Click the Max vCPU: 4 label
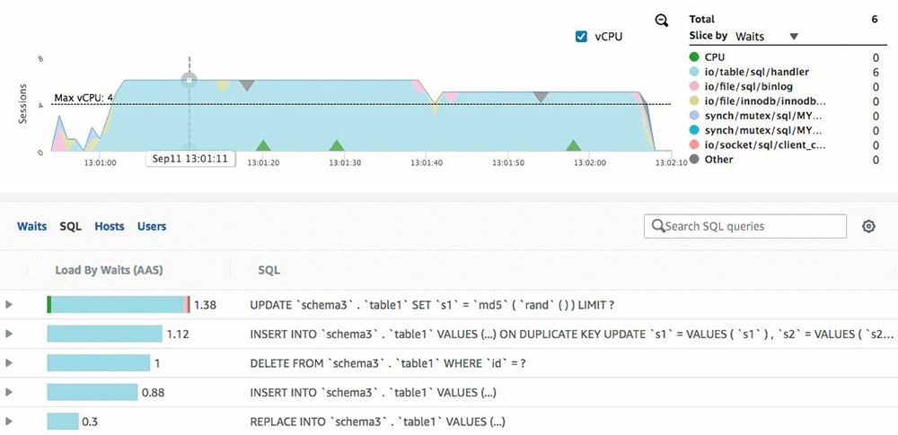Screen dimensions: 898x435 coord(84,98)
